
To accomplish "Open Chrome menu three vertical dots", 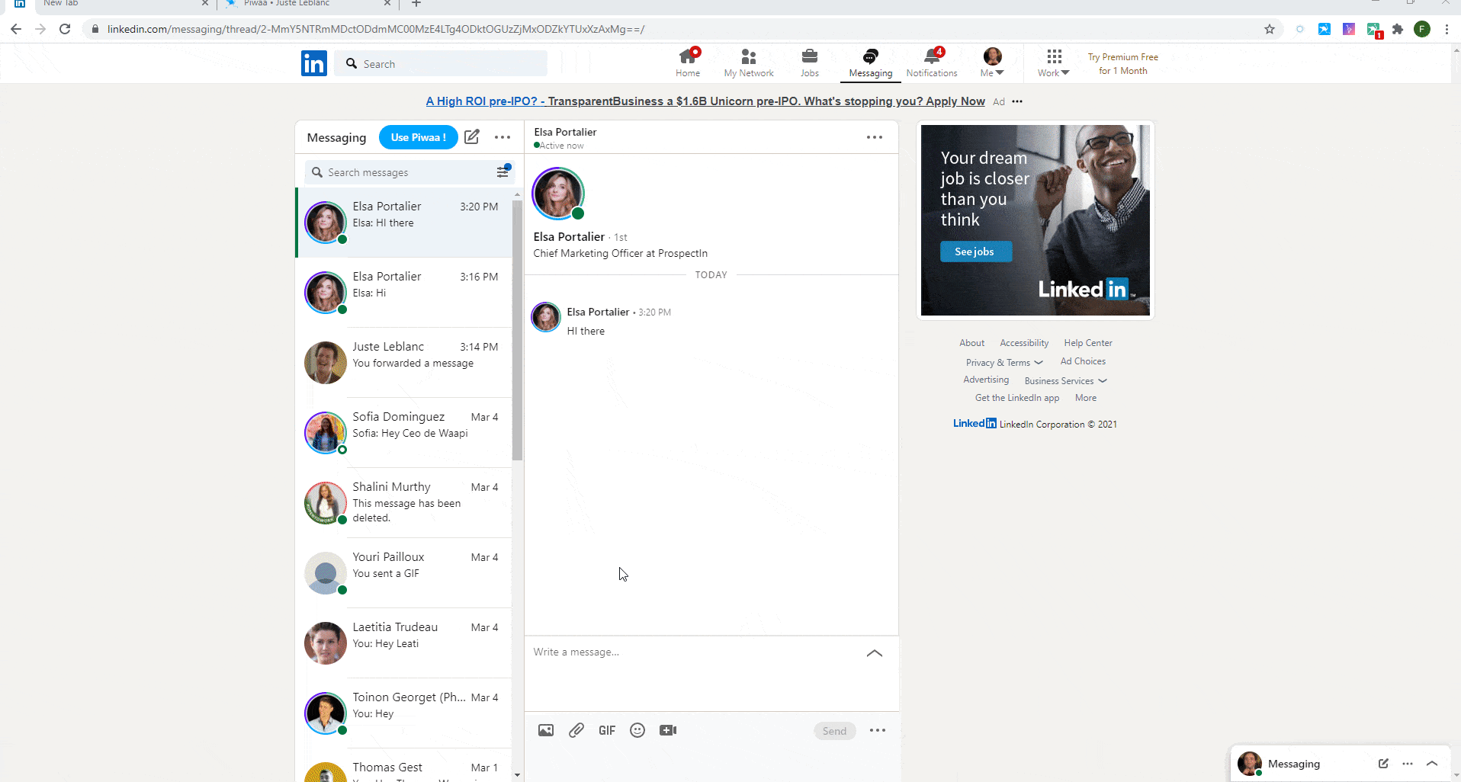I will point(1447,29).
